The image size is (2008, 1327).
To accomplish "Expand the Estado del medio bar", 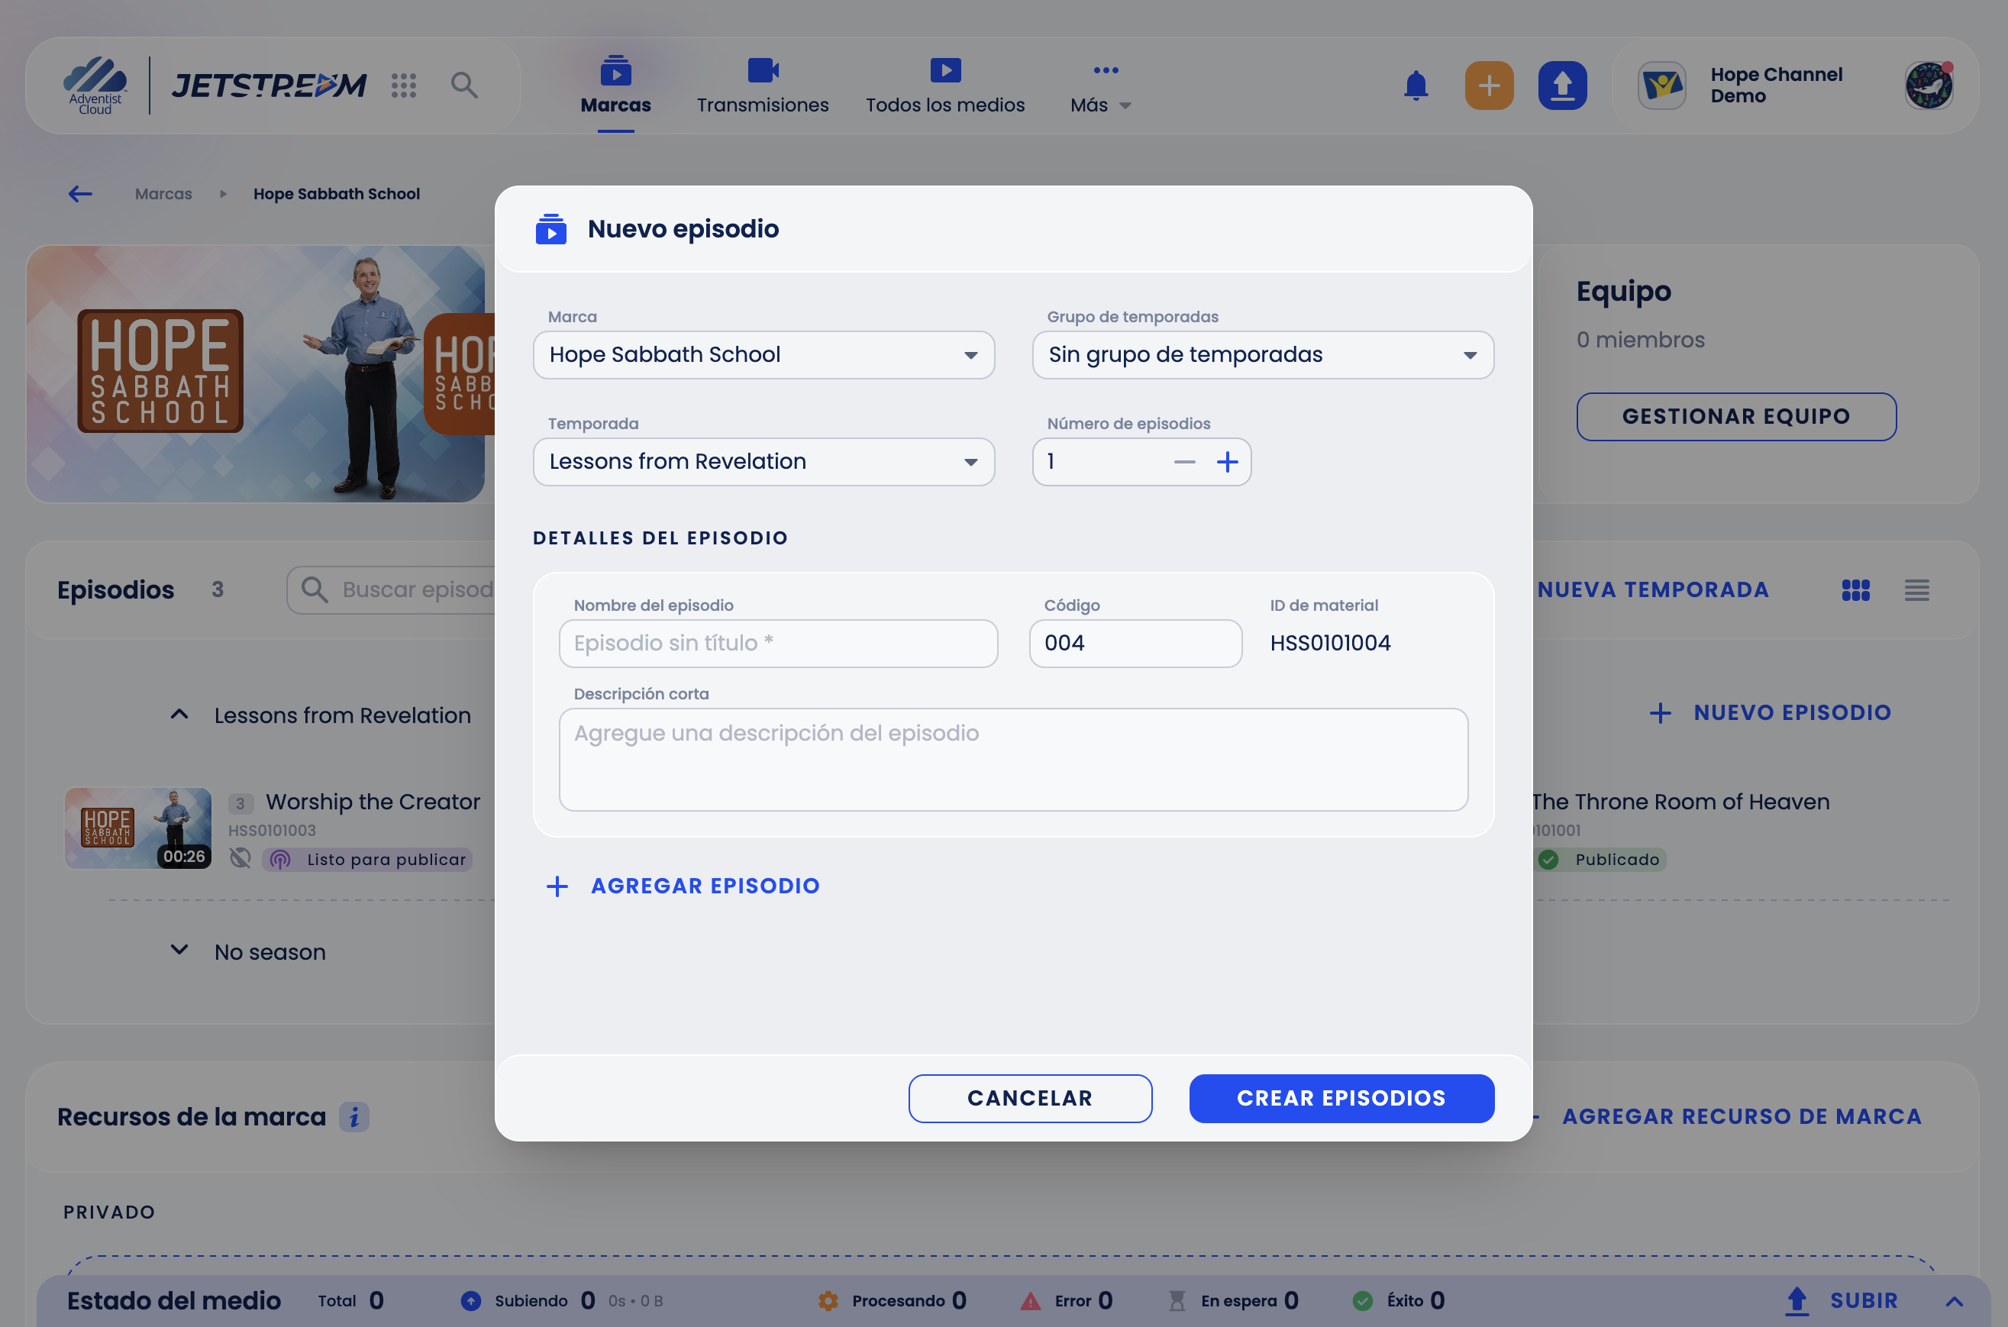I will coord(1954,1302).
